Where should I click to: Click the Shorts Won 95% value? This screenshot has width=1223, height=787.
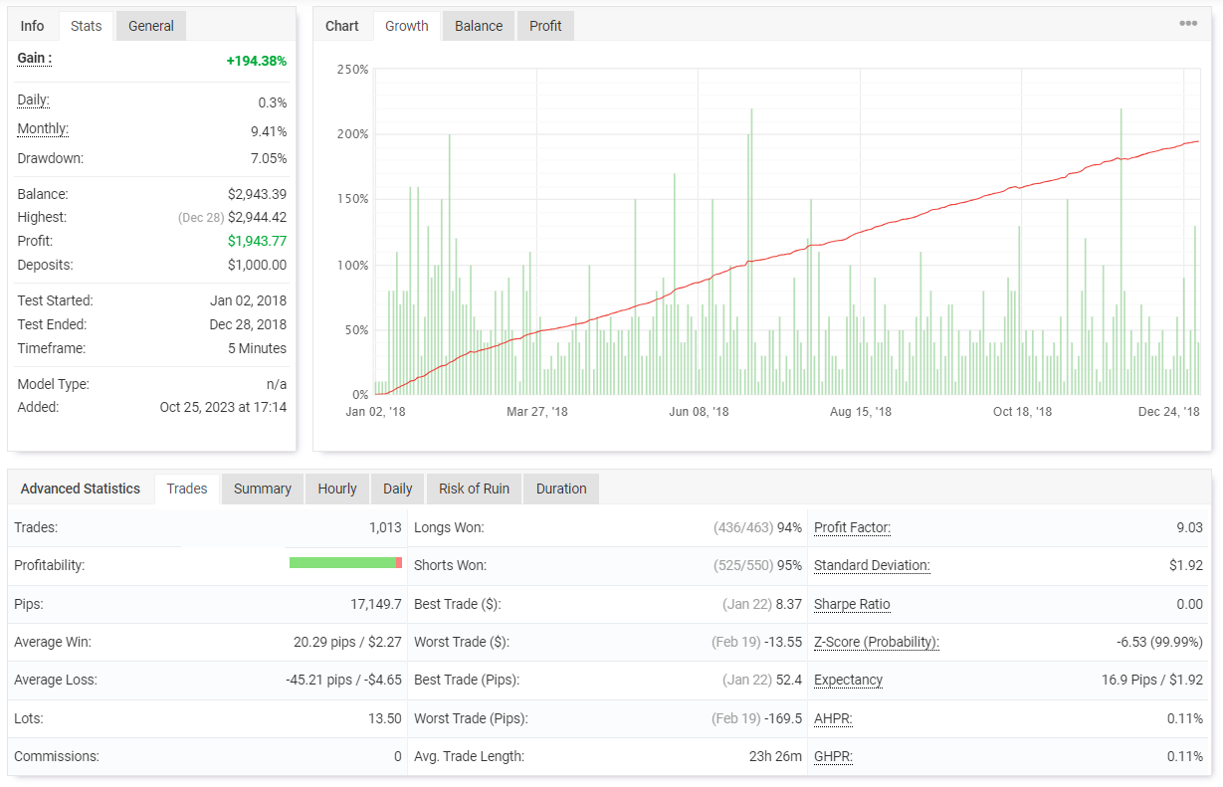[789, 565]
